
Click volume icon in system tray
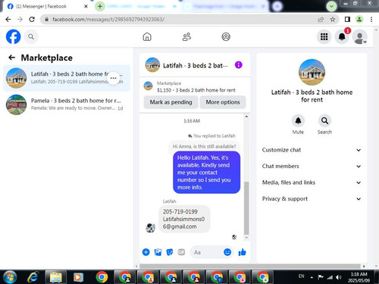pos(339,277)
